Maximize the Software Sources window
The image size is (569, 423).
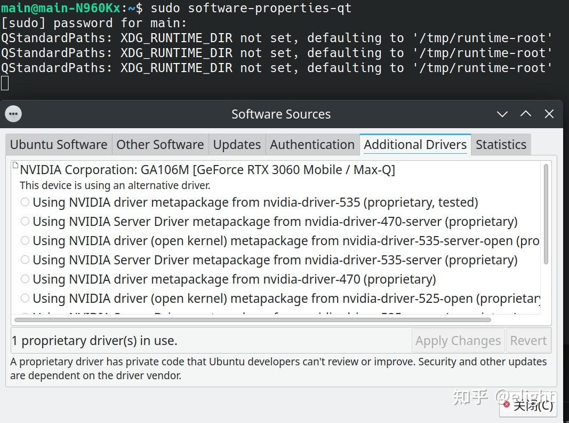pyautogui.click(x=526, y=114)
